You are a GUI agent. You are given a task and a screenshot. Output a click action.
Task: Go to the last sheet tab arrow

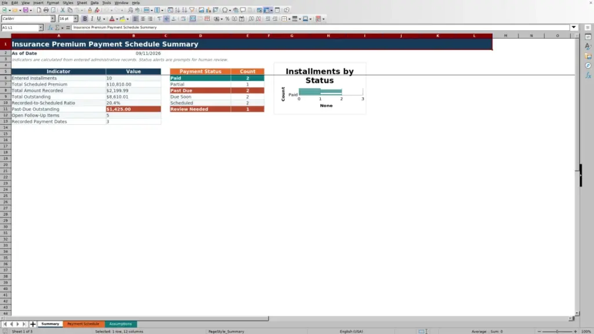coord(24,324)
